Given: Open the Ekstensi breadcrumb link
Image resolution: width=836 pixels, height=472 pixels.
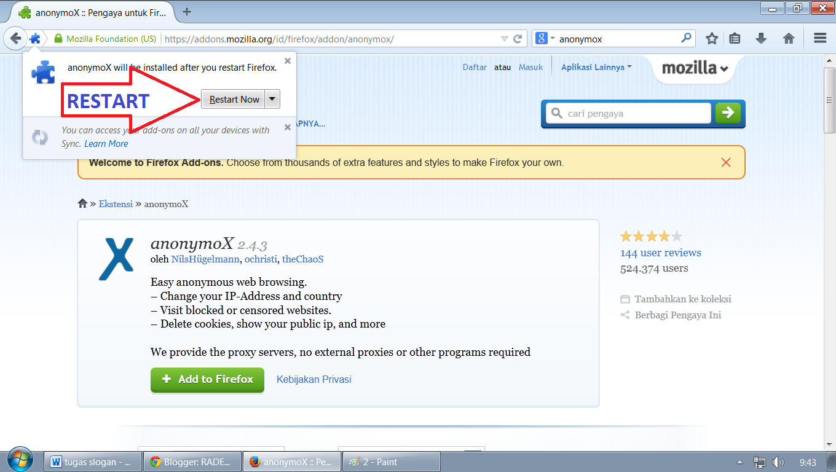Looking at the screenshot, I should pos(116,204).
